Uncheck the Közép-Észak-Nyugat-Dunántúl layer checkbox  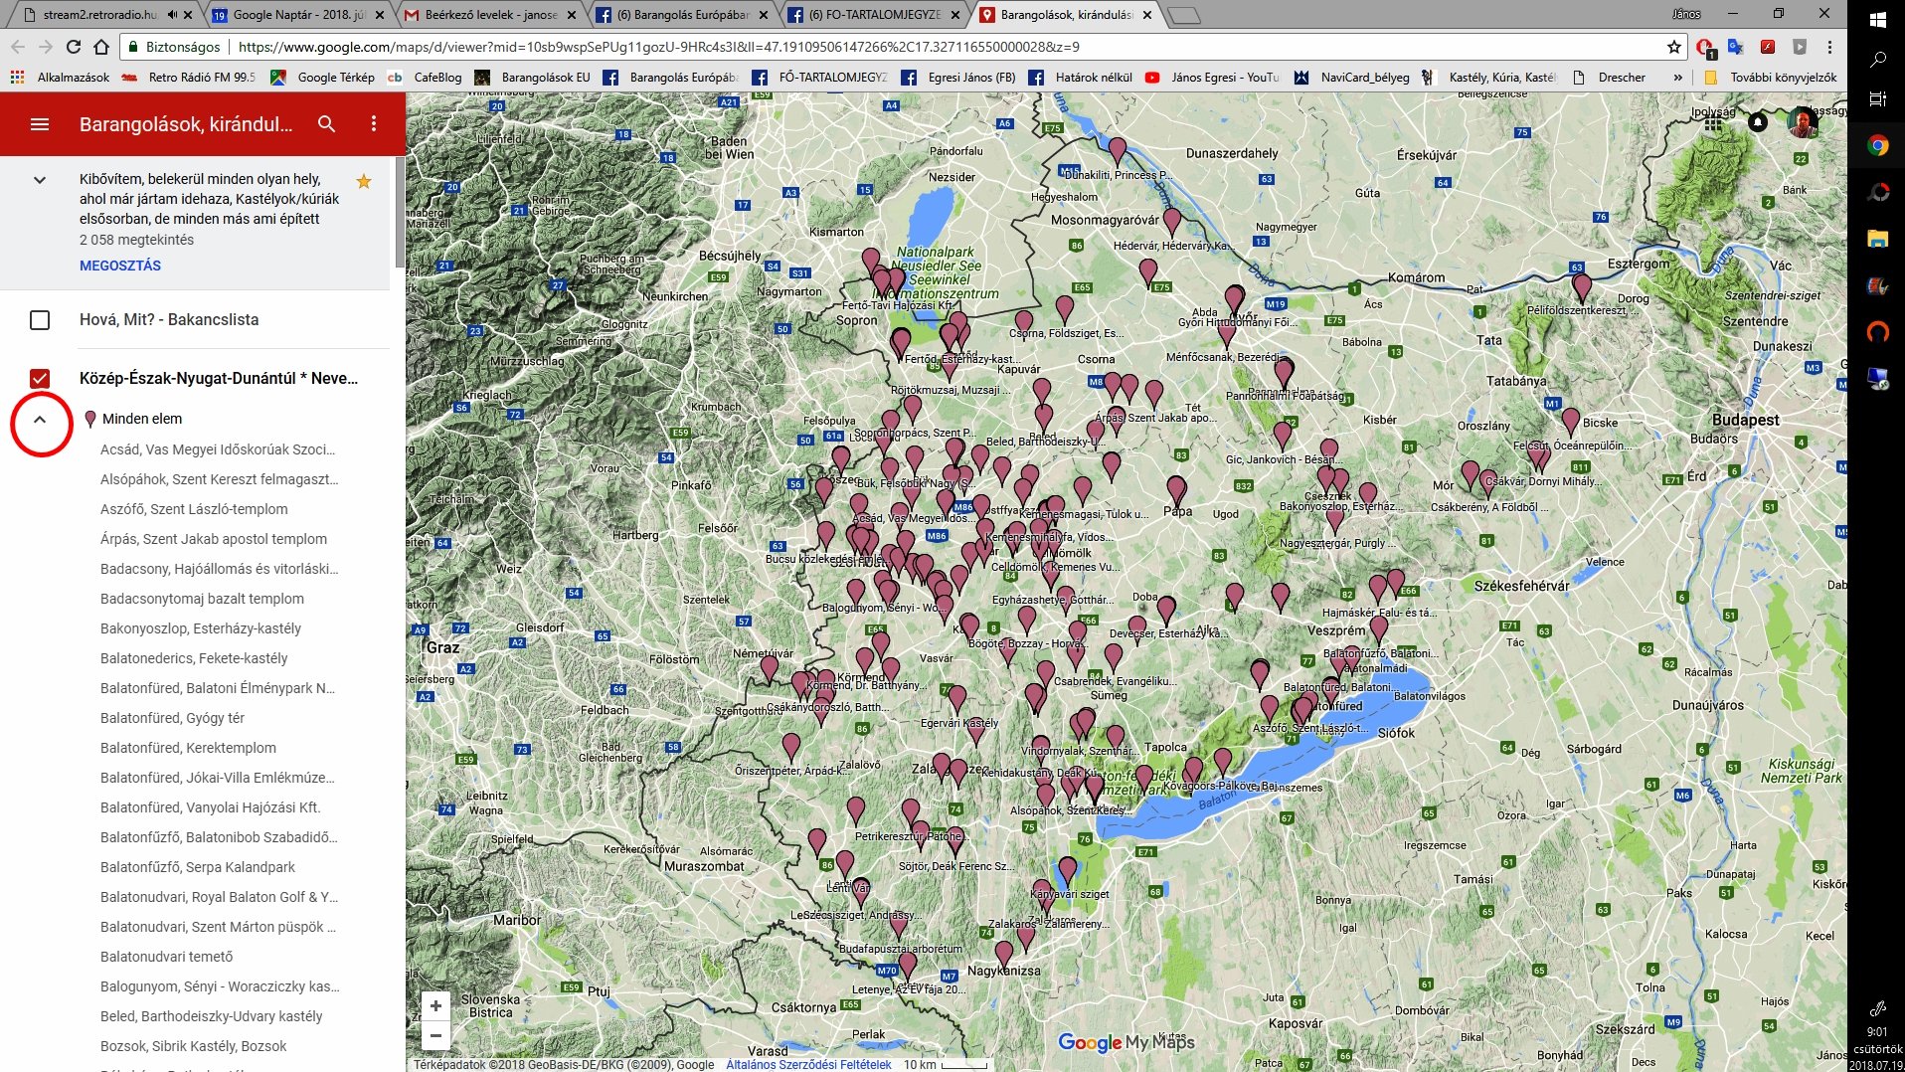(x=40, y=379)
